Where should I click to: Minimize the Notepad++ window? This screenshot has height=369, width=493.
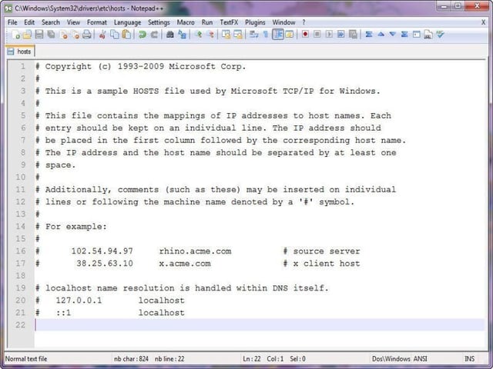(444, 6)
